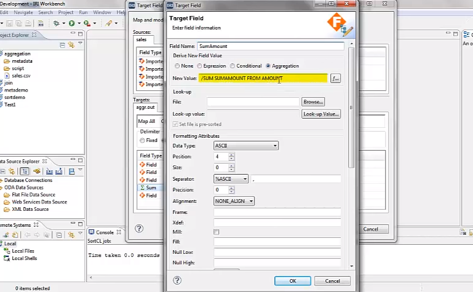The height and width of the screenshot is (292, 473).
Task: Click Link with Editor in Project Explorer
Action: pos(71,45)
